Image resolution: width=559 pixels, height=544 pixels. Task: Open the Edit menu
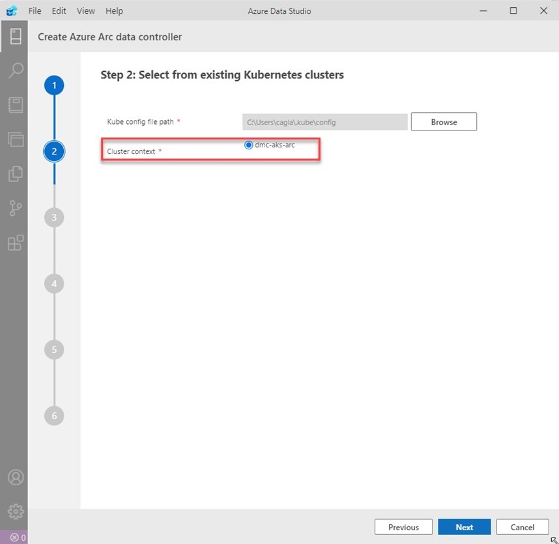(x=59, y=11)
